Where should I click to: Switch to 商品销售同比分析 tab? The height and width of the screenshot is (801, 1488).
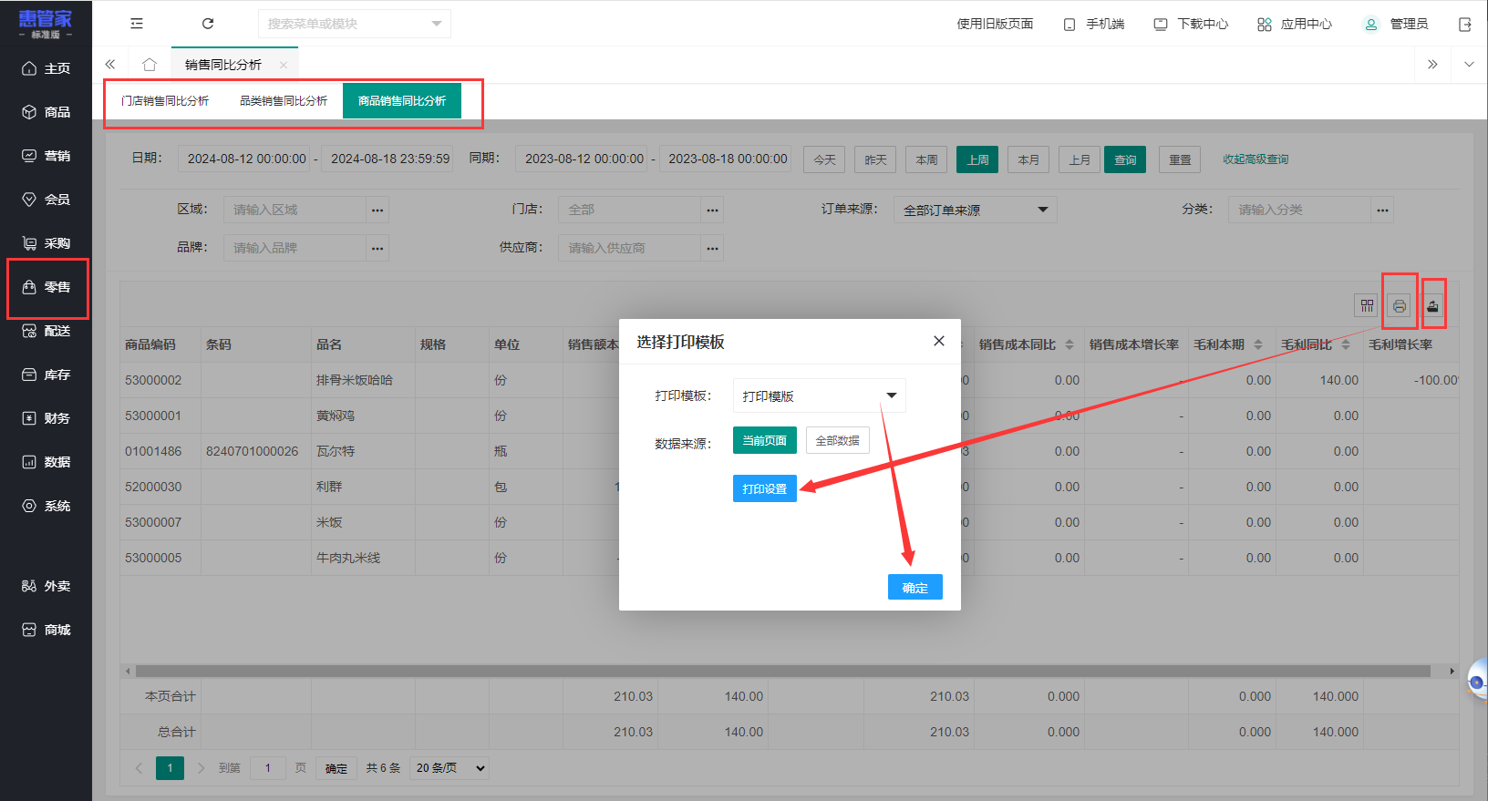click(x=402, y=100)
